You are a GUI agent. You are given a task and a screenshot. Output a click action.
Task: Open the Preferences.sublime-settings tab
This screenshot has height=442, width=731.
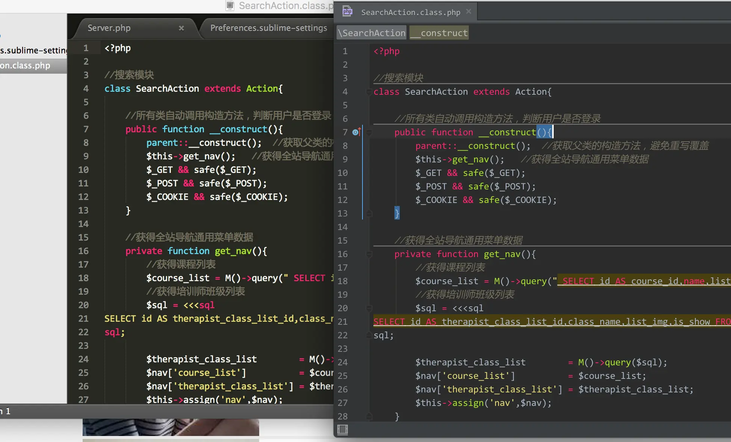tap(268, 28)
